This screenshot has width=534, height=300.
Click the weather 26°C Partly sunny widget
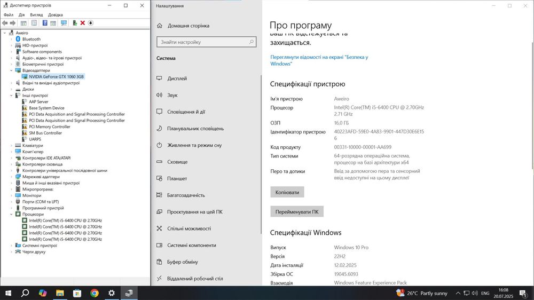tap(422, 293)
